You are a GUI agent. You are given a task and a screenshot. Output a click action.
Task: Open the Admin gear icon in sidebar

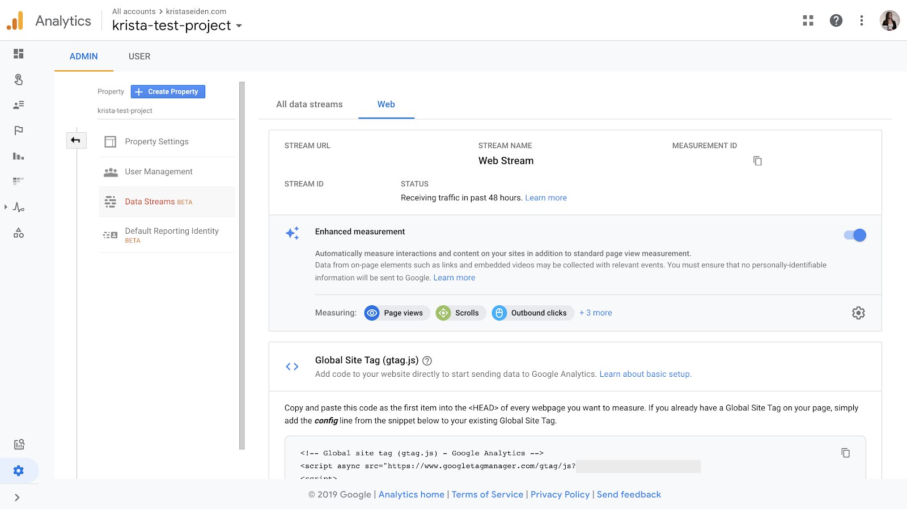coord(19,470)
